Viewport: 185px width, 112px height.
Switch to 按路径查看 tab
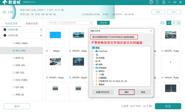(32, 24)
